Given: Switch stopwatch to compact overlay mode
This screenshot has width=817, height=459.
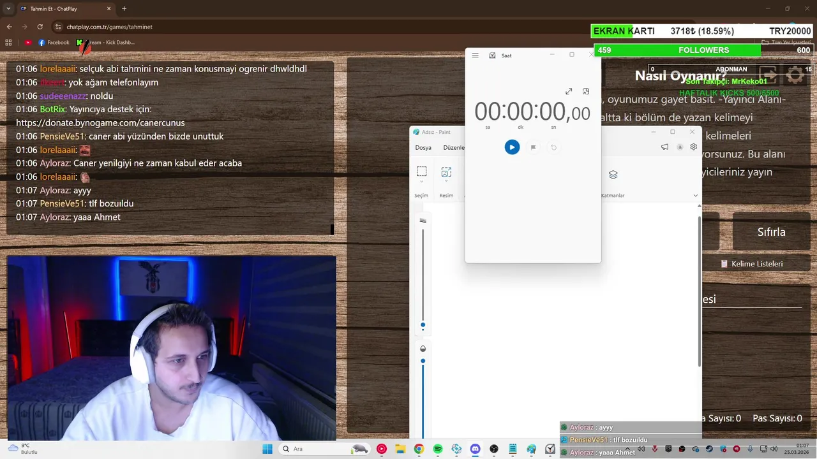Looking at the screenshot, I should [x=586, y=92].
